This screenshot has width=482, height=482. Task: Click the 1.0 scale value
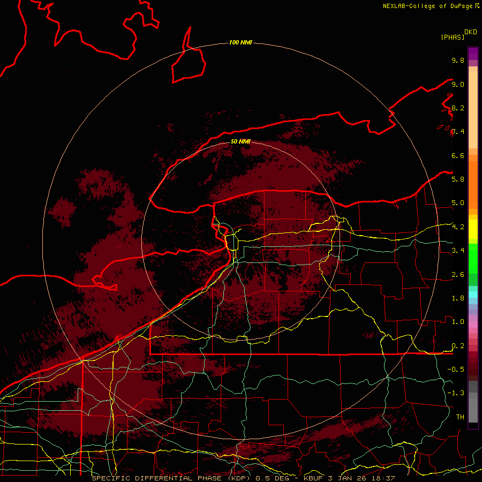point(458,322)
